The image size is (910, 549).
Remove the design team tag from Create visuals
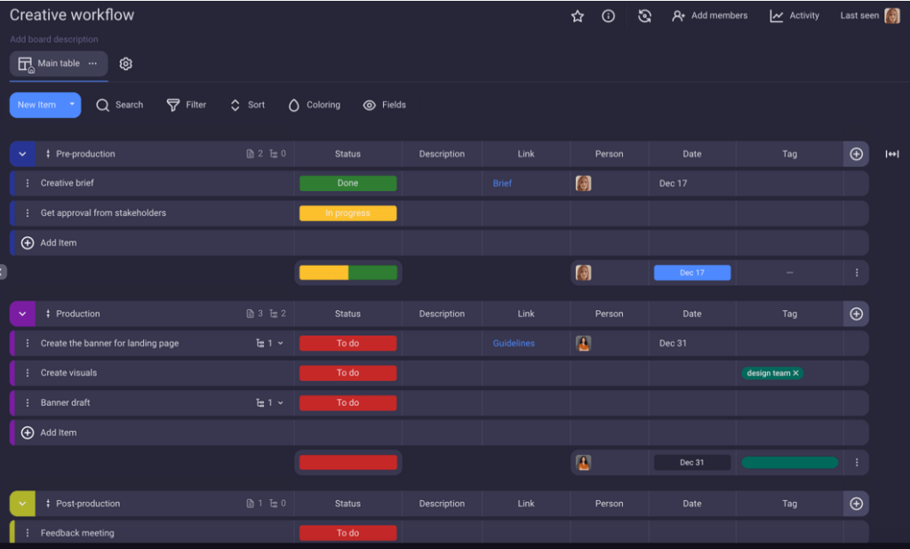(x=797, y=373)
